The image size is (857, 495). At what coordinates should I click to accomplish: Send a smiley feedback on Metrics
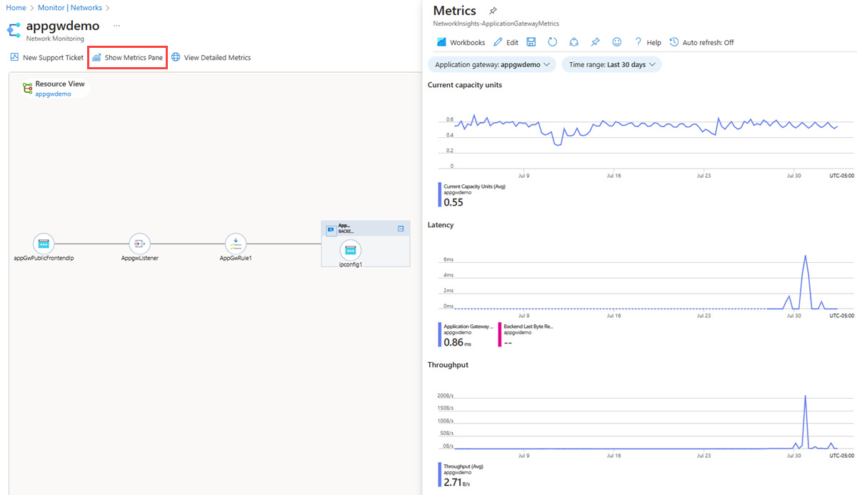click(x=616, y=42)
